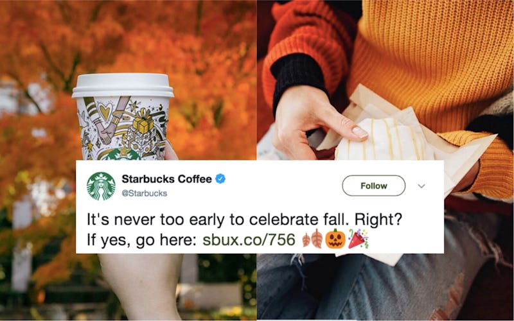Click the party popper emoji
Viewport: 514px width, 321px height.
(x=358, y=239)
